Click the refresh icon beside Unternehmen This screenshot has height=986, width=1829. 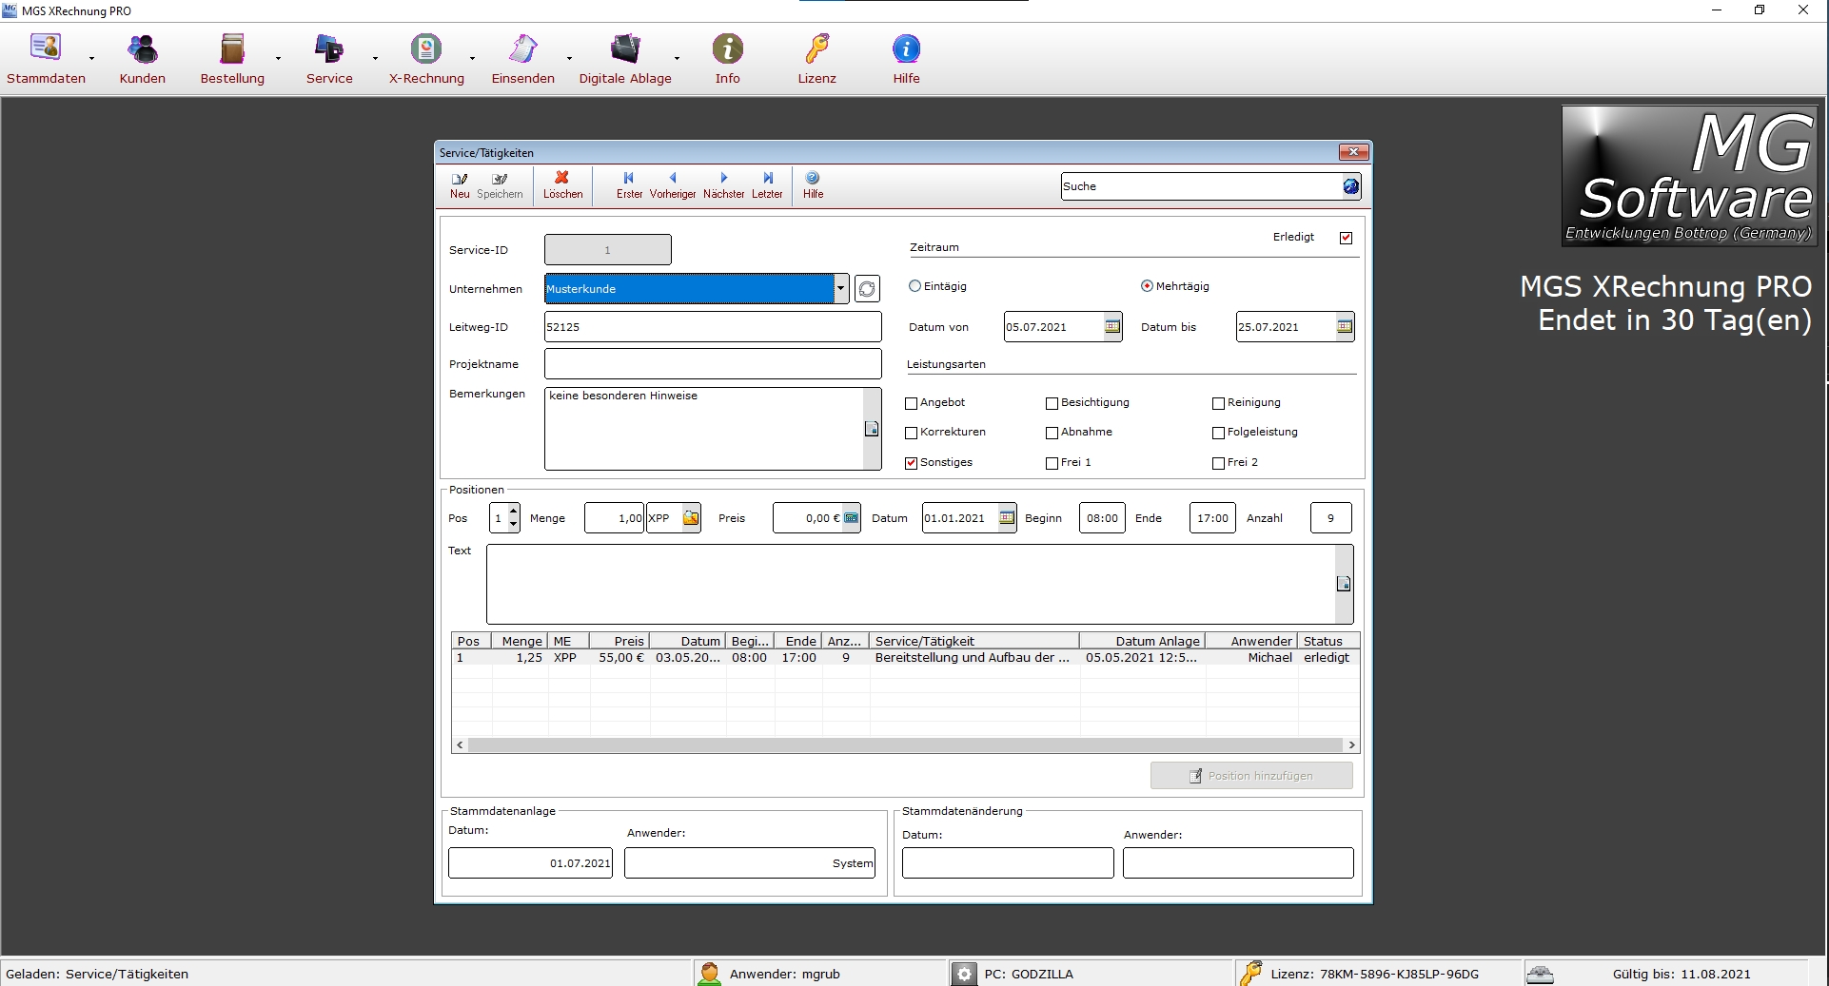point(867,289)
